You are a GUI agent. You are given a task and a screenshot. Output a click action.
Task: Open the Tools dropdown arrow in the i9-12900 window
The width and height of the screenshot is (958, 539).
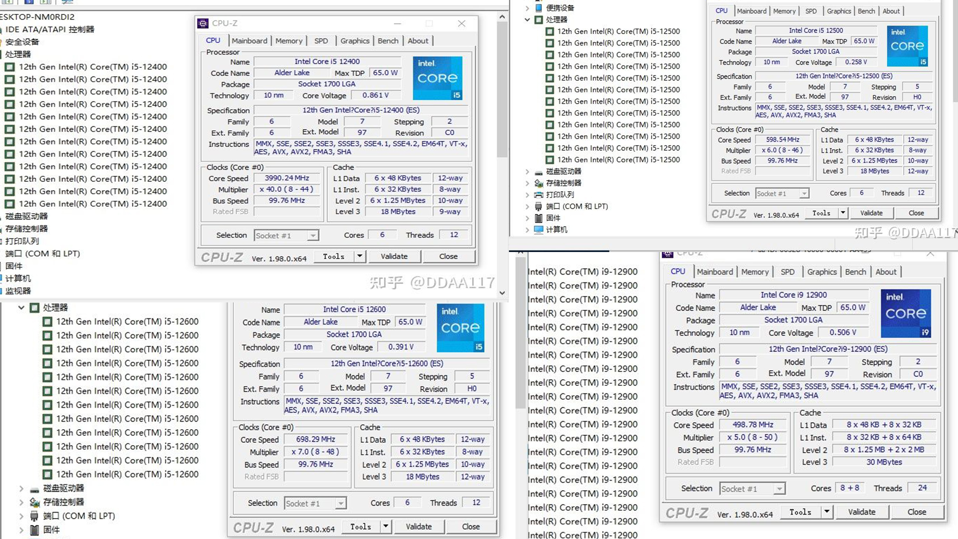click(x=827, y=512)
